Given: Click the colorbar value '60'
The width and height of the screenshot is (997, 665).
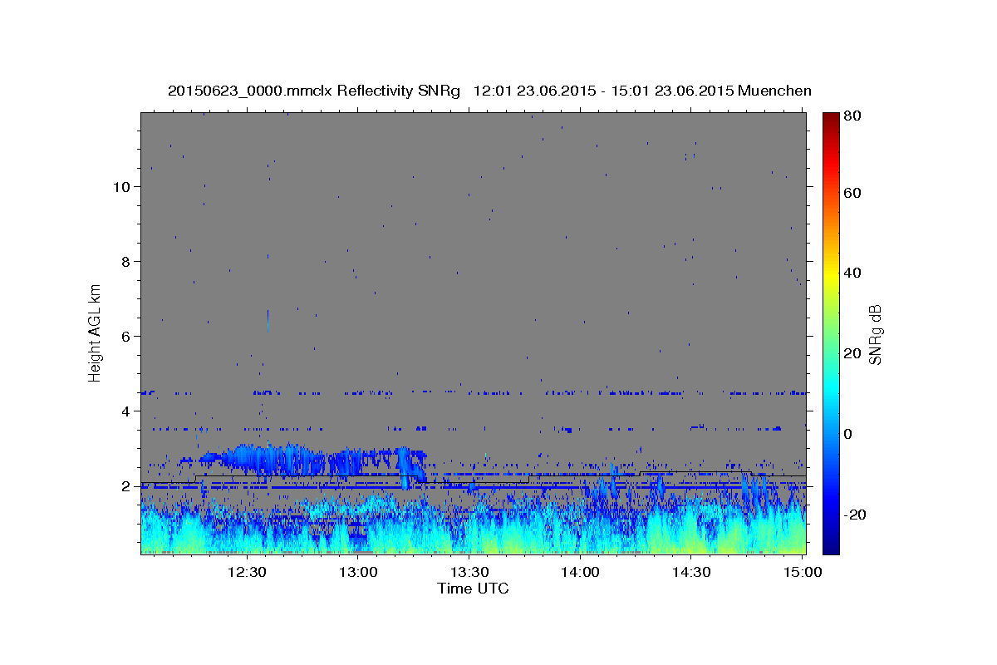Looking at the screenshot, I should (854, 193).
